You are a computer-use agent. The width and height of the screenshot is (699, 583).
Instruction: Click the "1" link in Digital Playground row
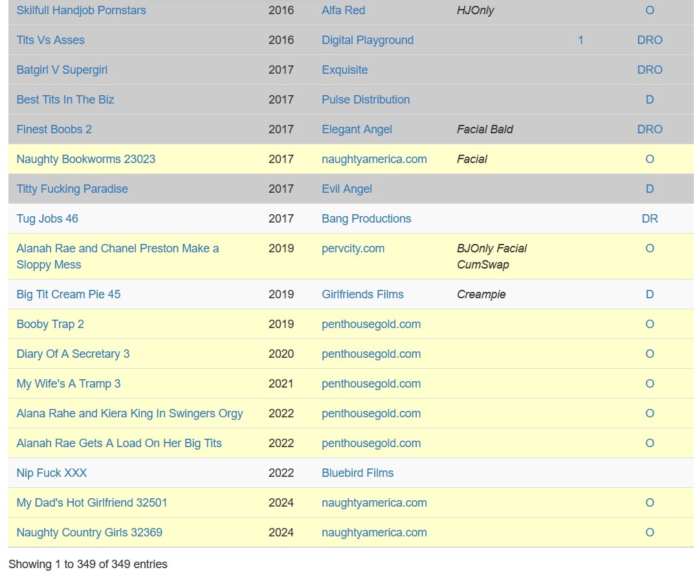(x=581, y=40)
